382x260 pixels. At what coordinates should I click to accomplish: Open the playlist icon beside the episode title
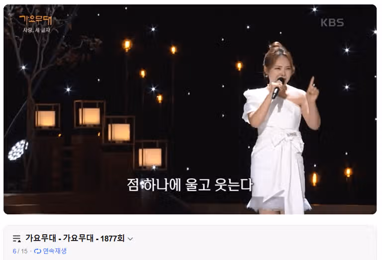click(16, 238)
